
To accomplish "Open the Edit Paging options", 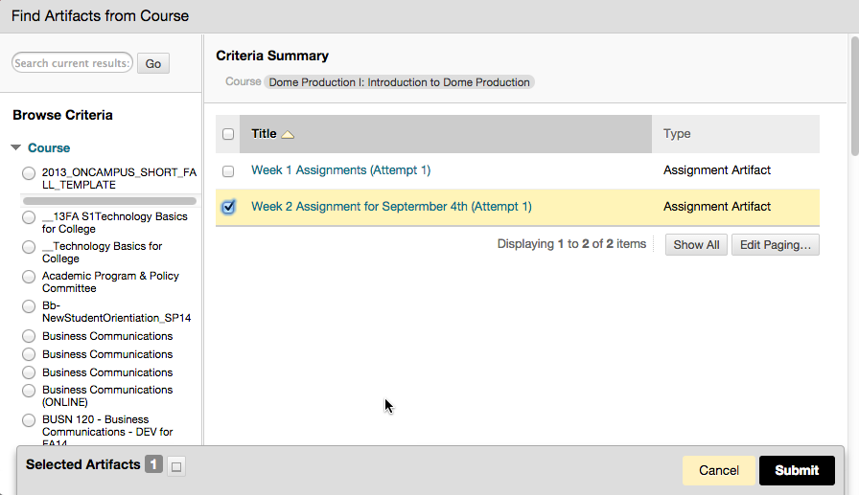I will click(776, 244).
